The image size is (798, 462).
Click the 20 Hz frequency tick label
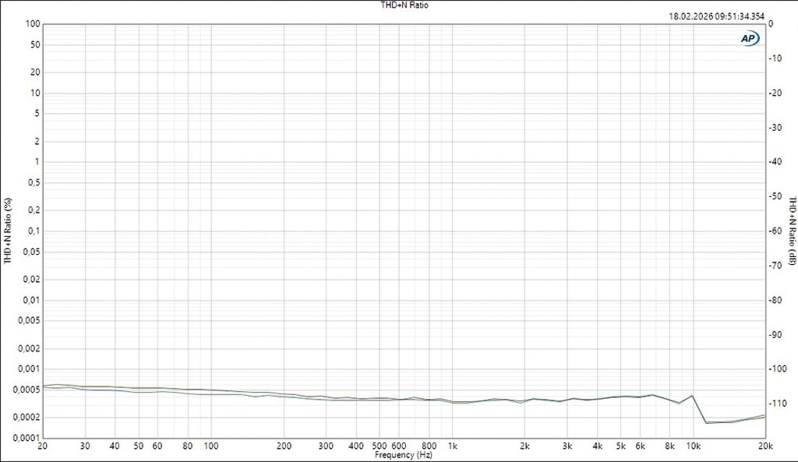[43, 446]
